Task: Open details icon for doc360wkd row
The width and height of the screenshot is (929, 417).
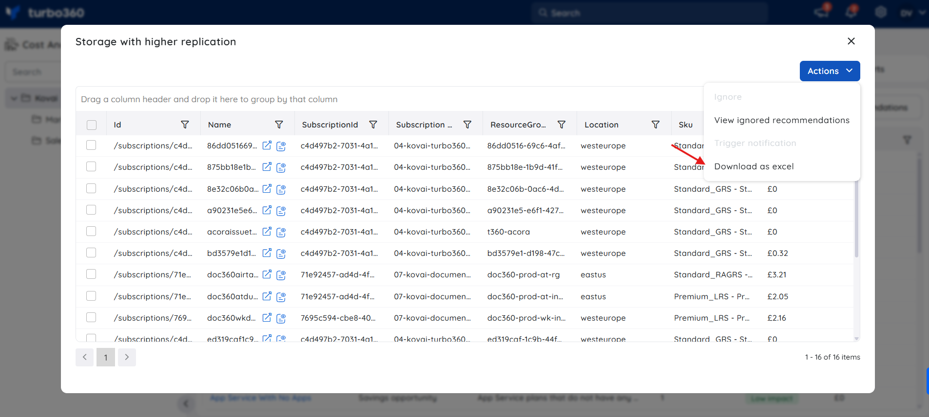Action: point(281,318)
